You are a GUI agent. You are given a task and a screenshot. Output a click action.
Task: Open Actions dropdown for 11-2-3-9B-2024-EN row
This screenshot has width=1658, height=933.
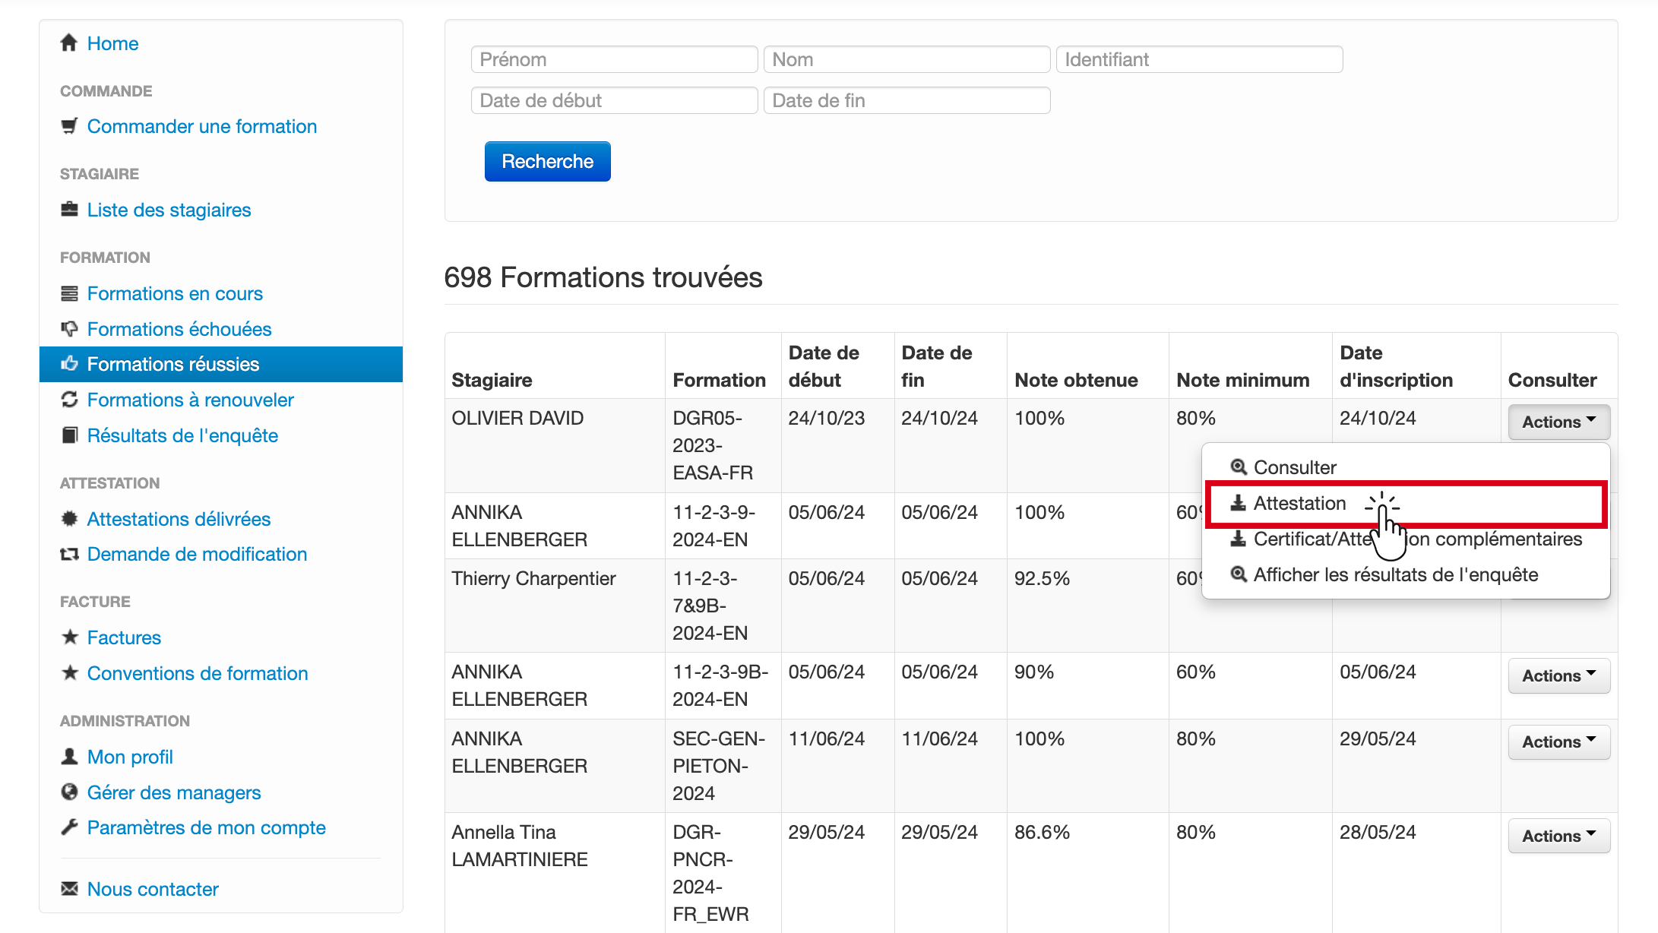(x=1558, y=675)
